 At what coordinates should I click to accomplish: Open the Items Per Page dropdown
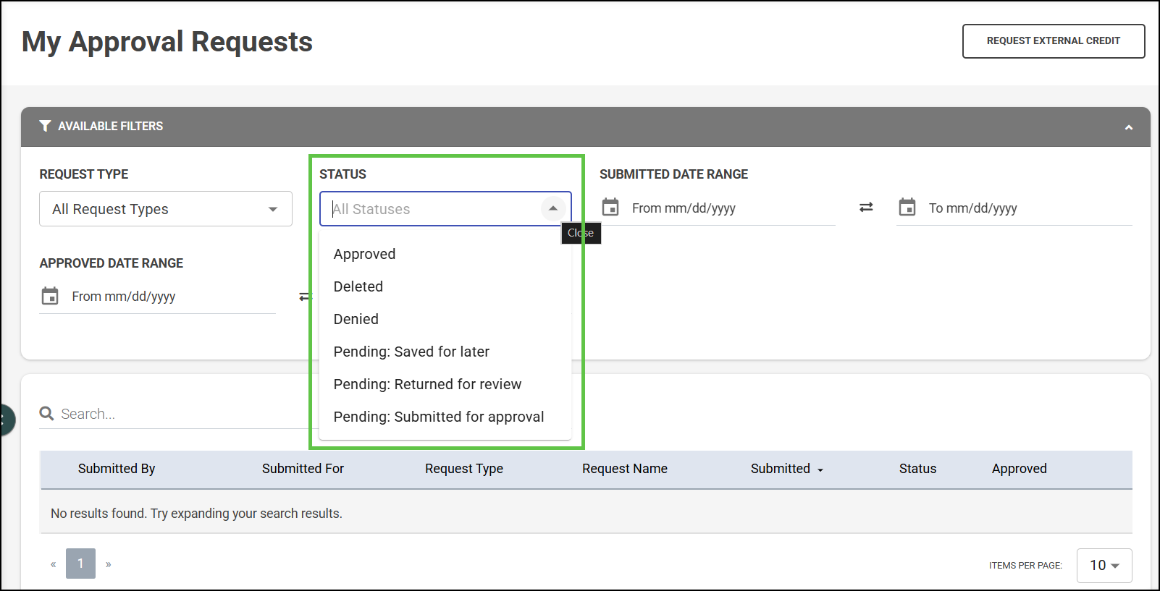[x=1104, y=565]
